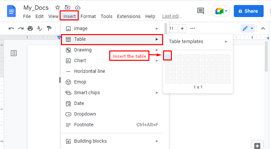The height and width of the screenshot is (149, 271).
Task: Click the move to folder icon
Action: (67, 7)
